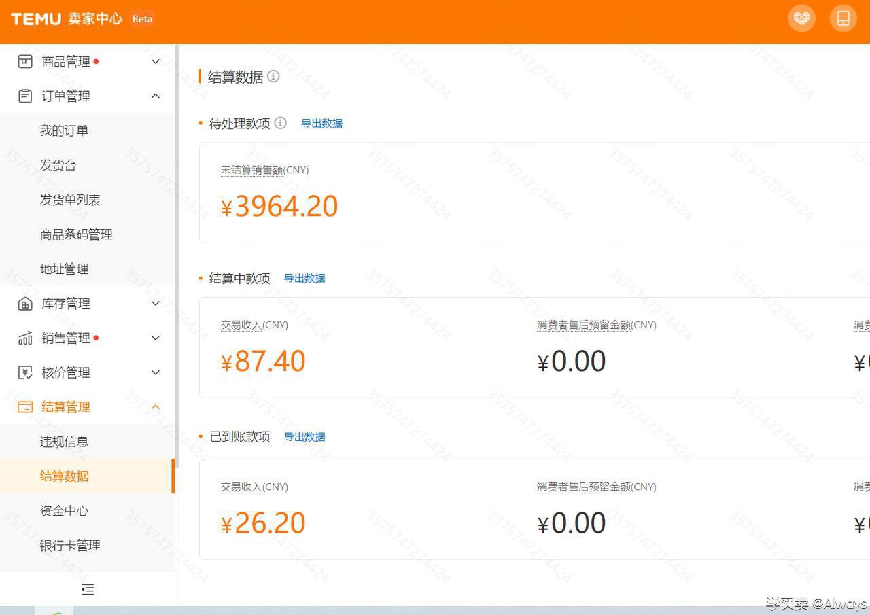Click the 结算中款项 section title
Image resolution: width=870 pixels, height=615 pixels.
pos(239,279)
